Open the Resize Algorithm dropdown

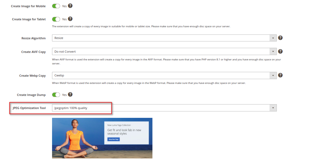pos(164,38)
